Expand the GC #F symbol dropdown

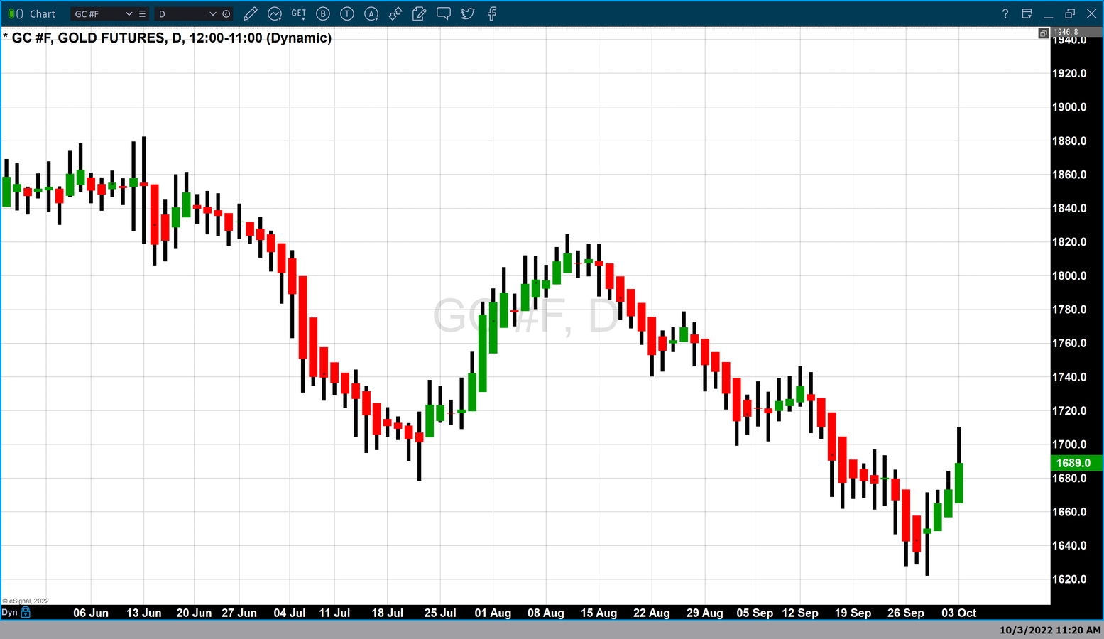pyautogui.click(x=129, y=13)
